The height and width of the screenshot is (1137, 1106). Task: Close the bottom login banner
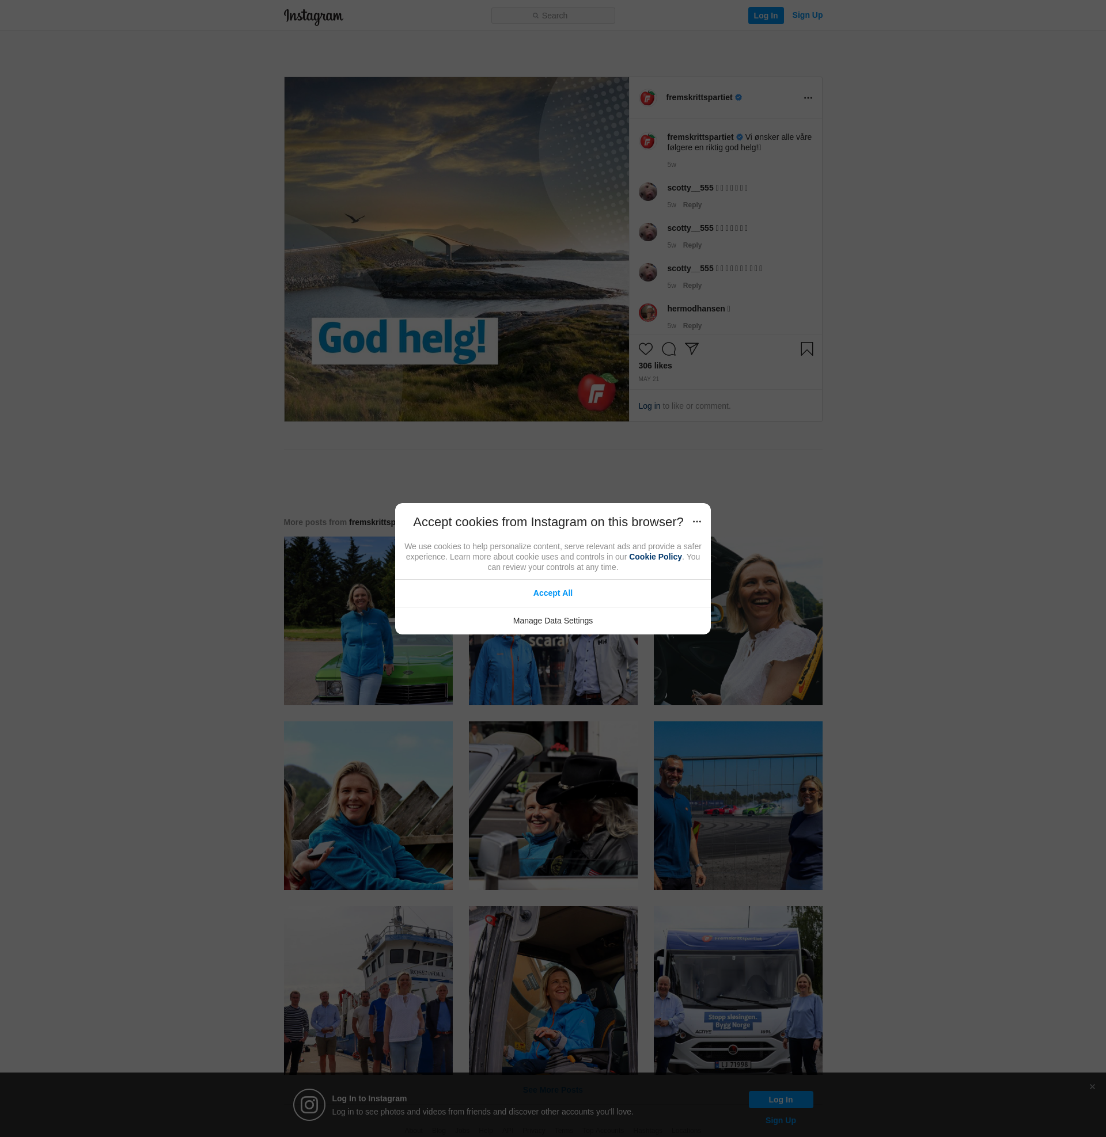point(1092,1087)
